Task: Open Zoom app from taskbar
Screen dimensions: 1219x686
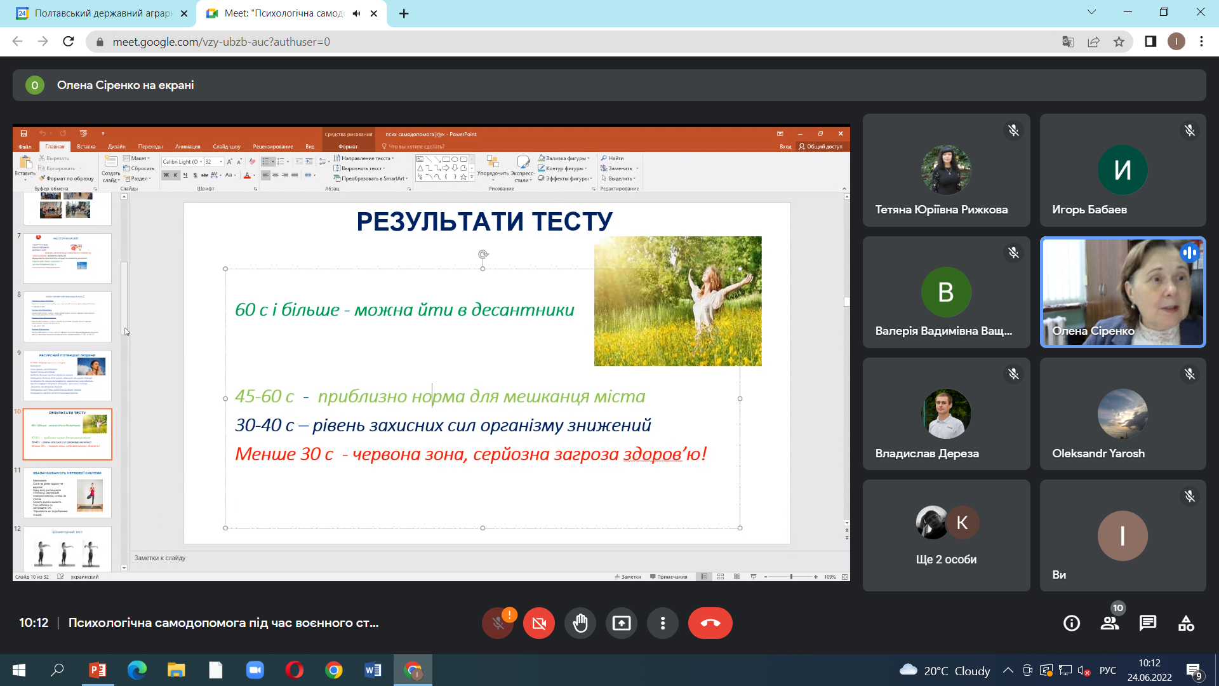Action: (x=255, y=670)
